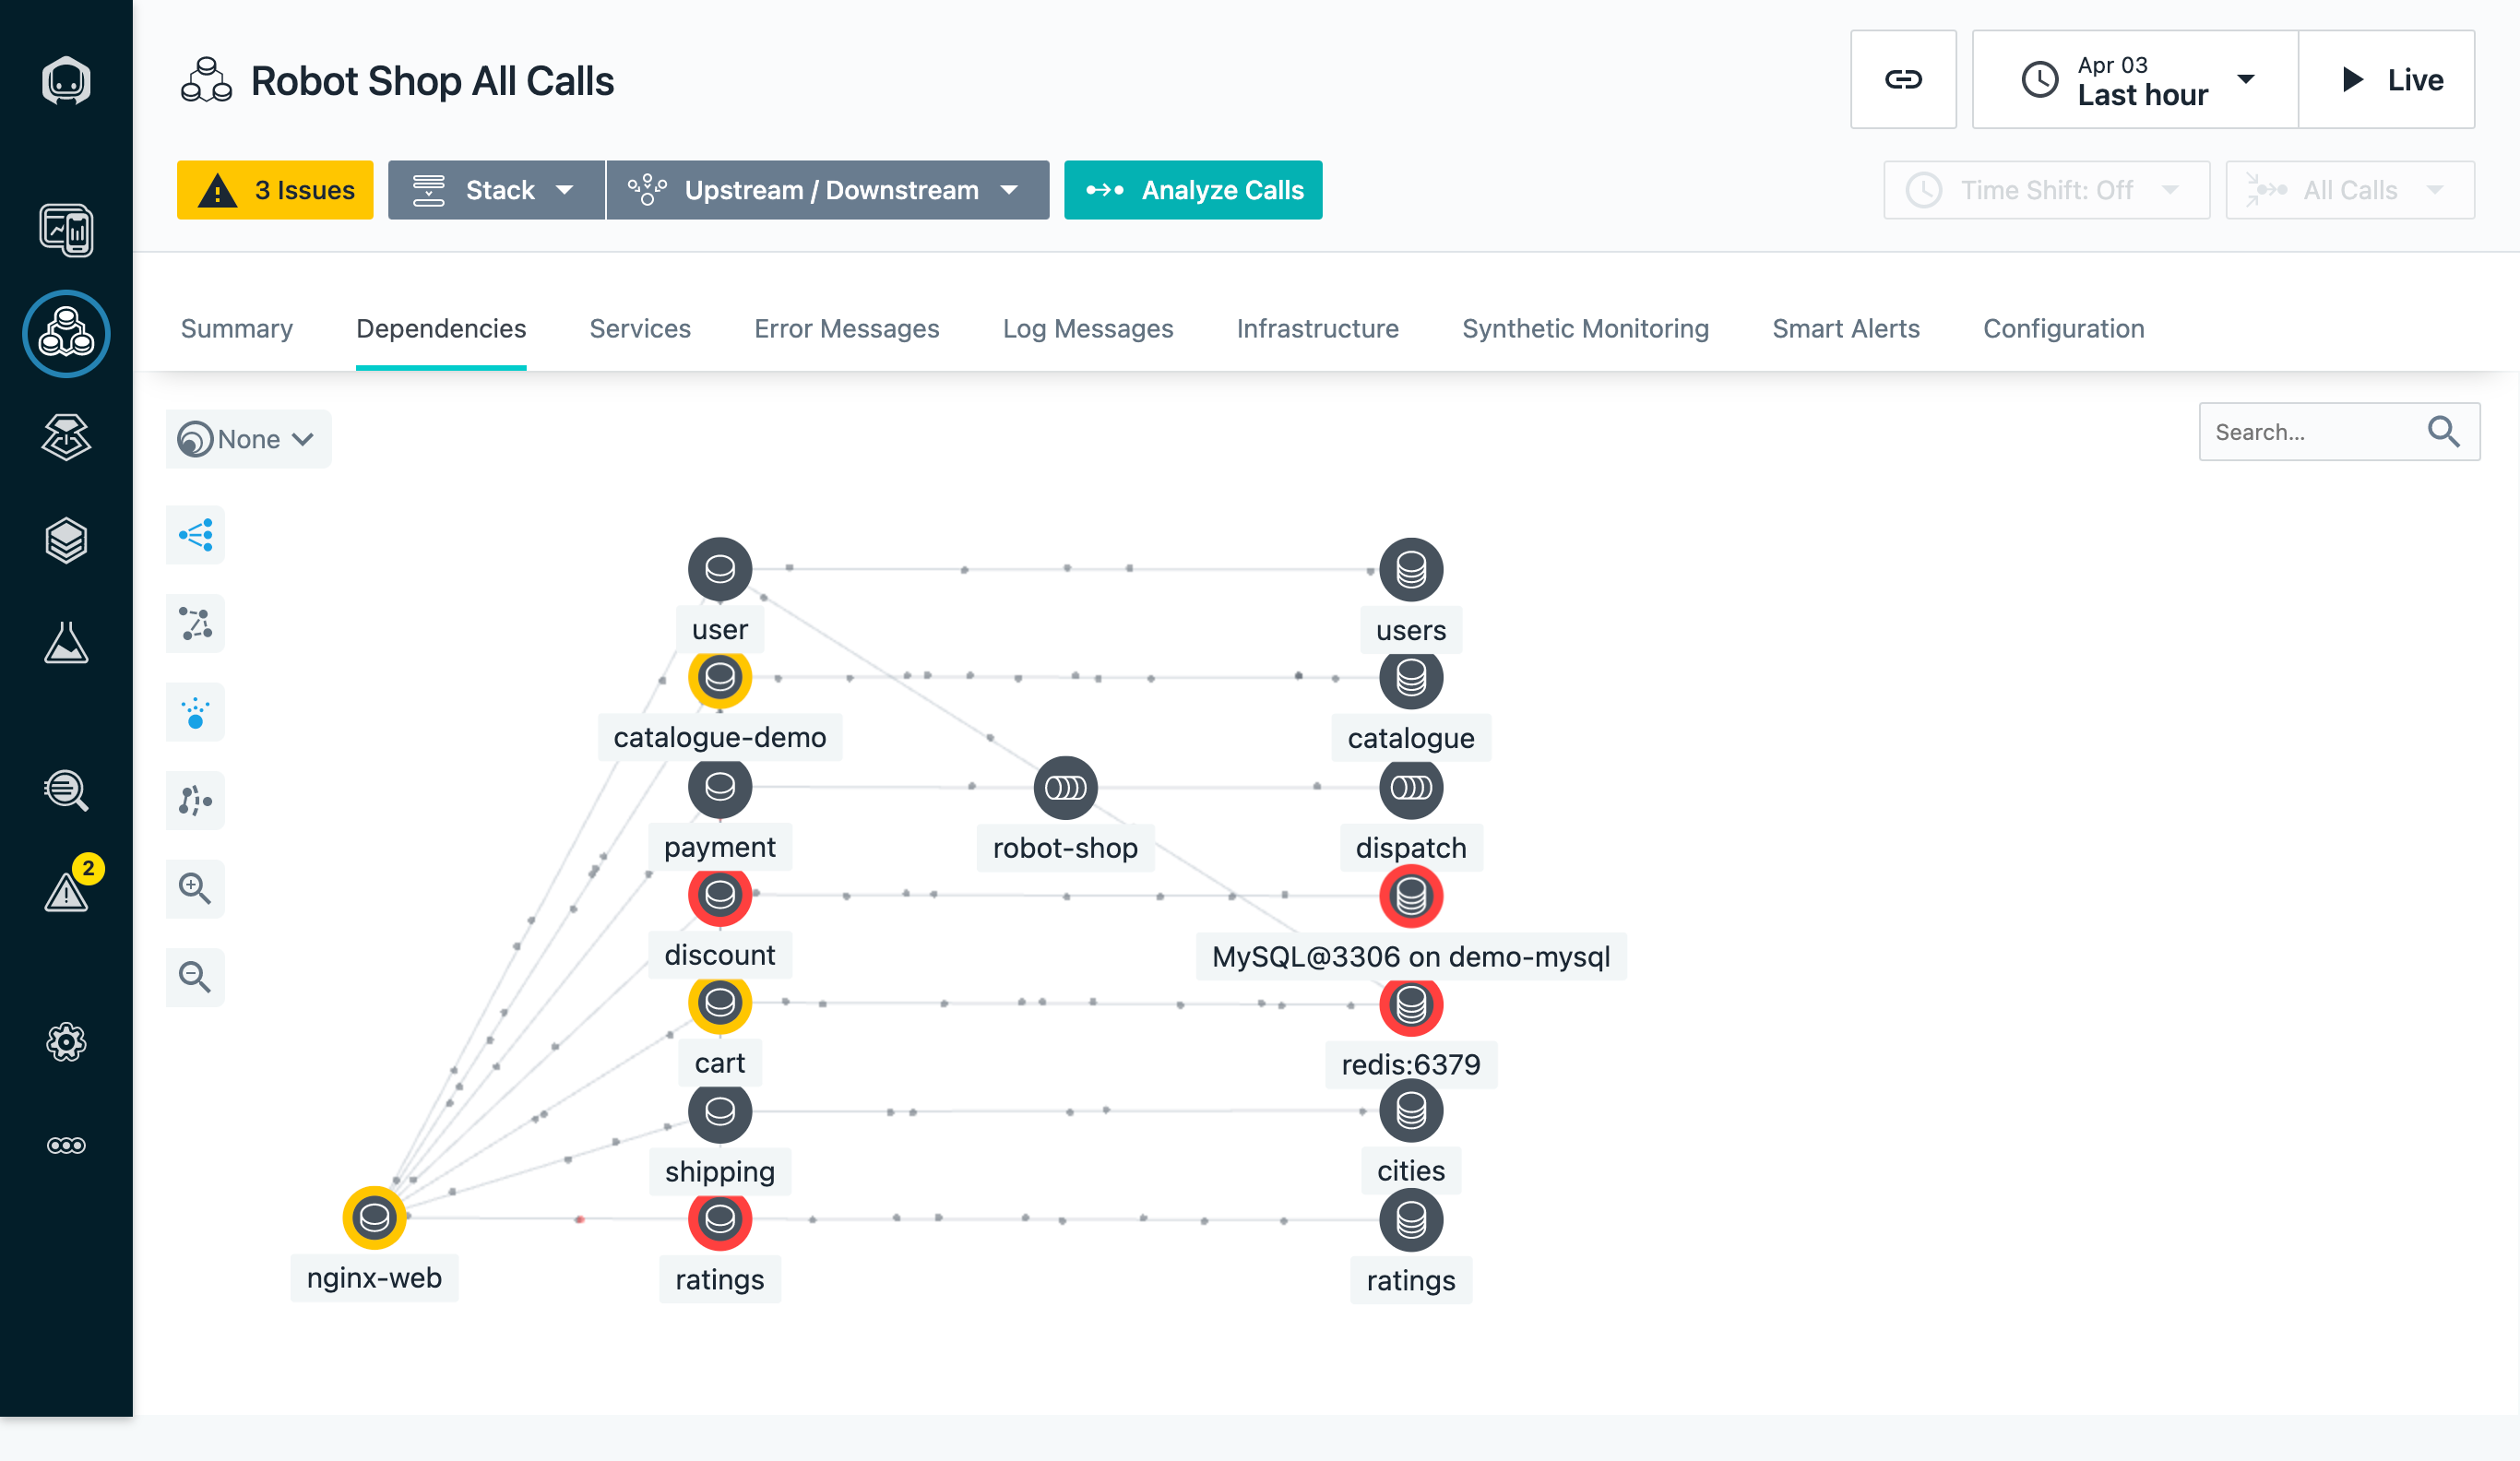Select the path graph layout icon

tap(195, 800)
